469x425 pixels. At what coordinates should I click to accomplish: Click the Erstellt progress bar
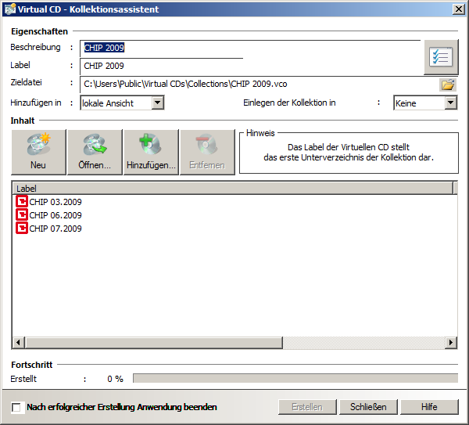click(295, 378)
